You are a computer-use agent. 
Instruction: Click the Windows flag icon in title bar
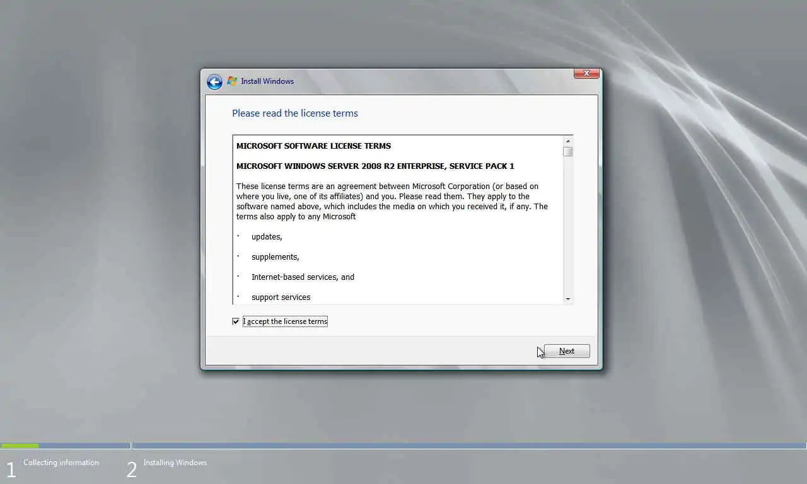click(x=232, y=81)
